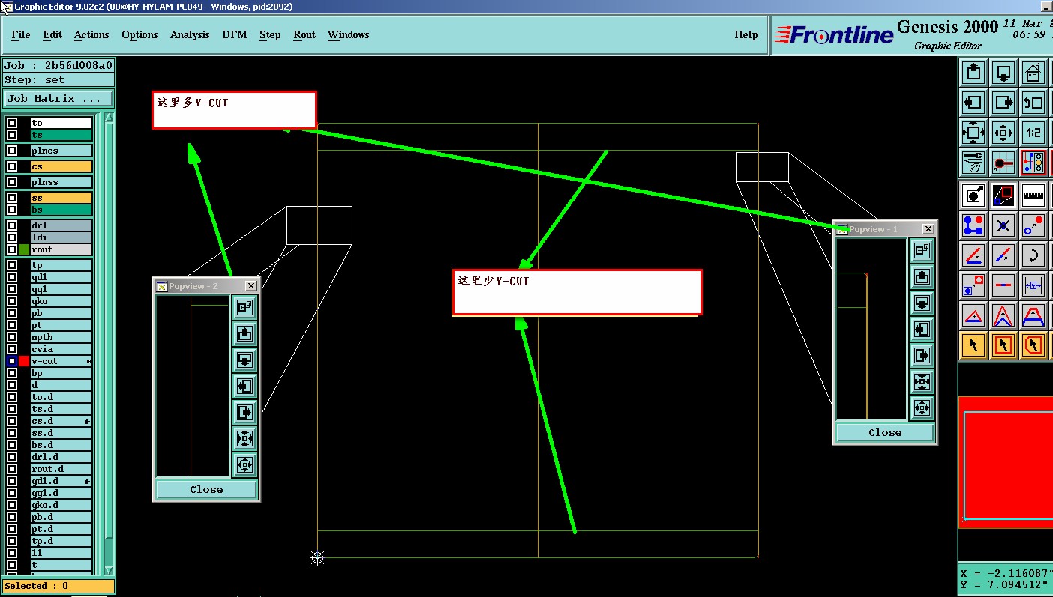Click the red-blue trapezoid icon
1053x597 pixels.
point(1033,315)
